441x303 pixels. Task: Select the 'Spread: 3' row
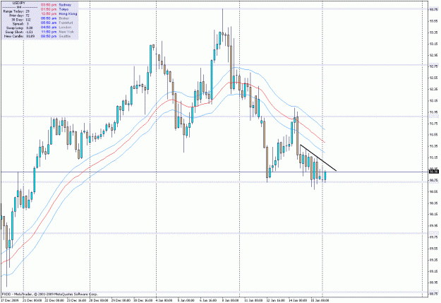coord(20,24)
